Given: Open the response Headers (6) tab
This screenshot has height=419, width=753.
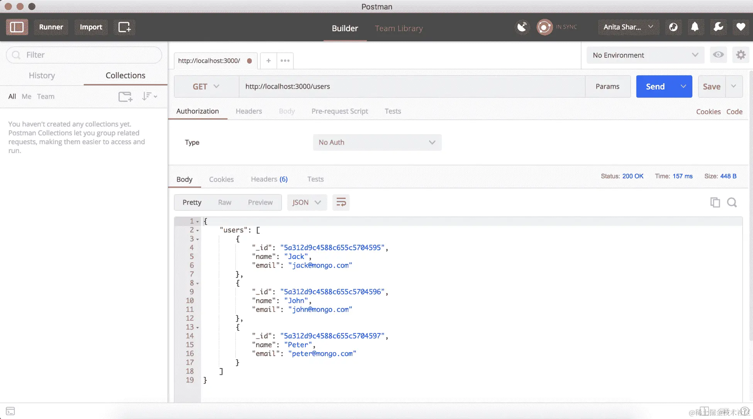Looking at the screenshot, I should pyautogui.click(x=269, y=179).
